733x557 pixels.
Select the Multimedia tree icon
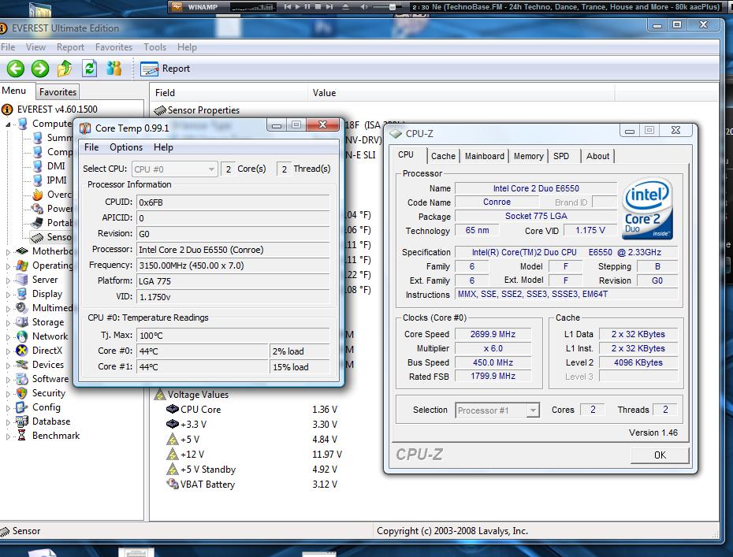[x=21, y=307]
